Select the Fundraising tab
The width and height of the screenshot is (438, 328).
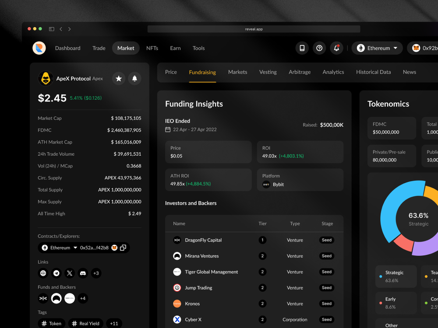[x=202, y=72]
